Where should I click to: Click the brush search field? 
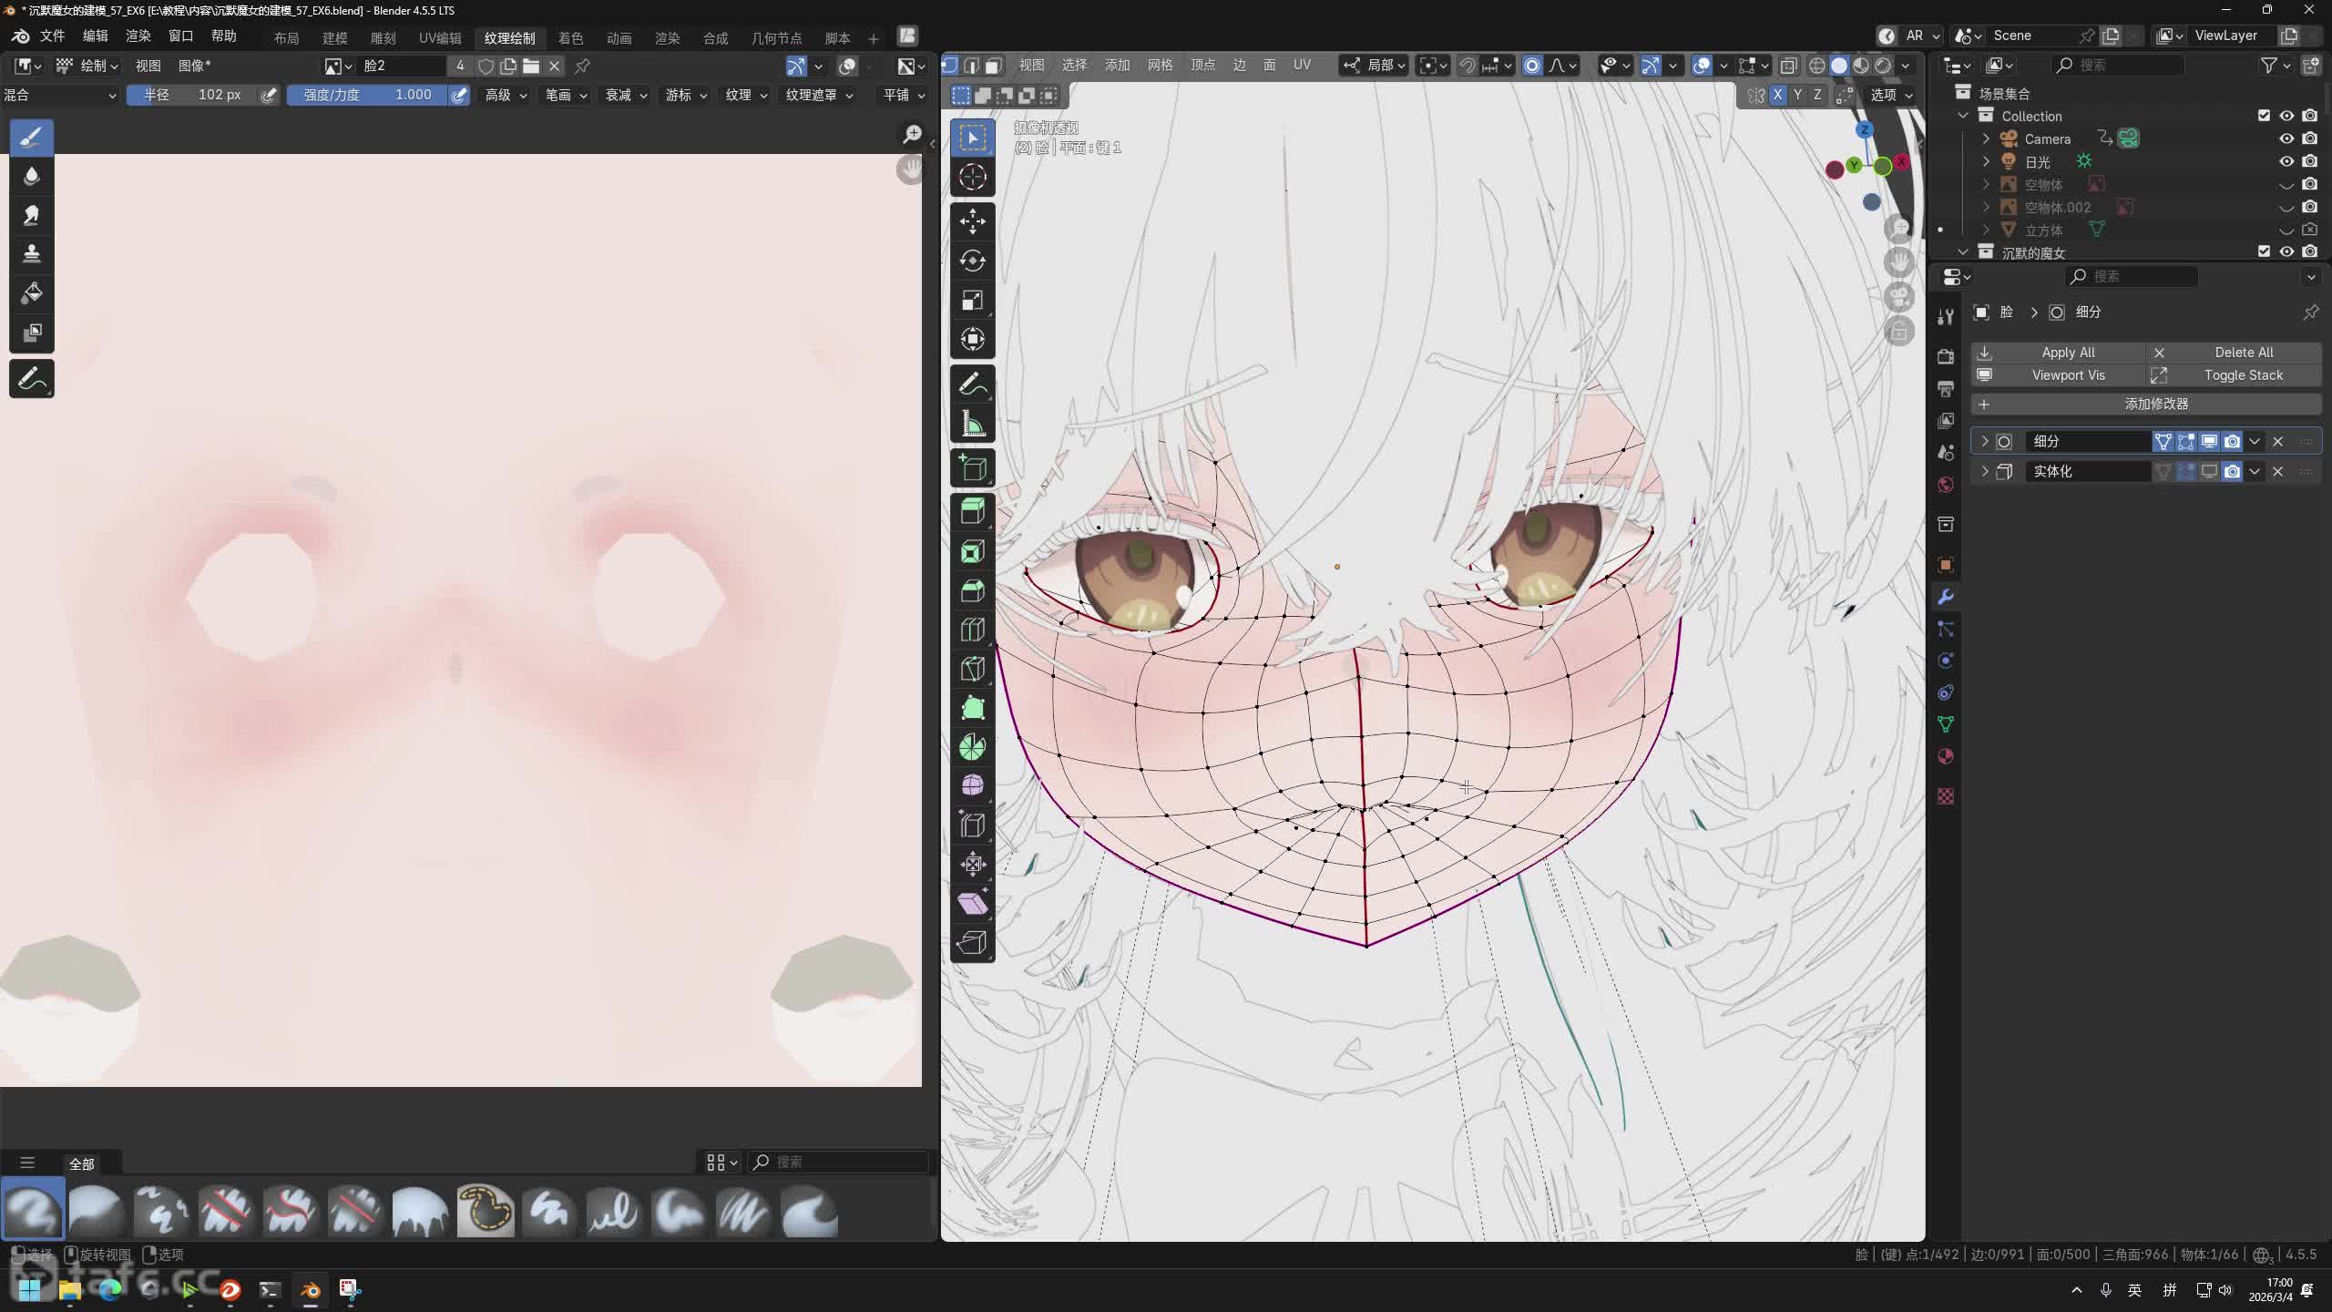click(838, 1162)
